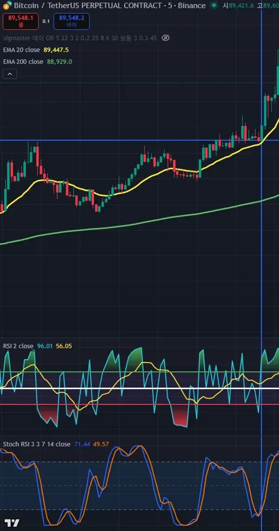Image resolution: width=279 pixels, height=531 pixels.
Task: Collapse the indicator legend with chevron button
Action: (x=10, y=74)
